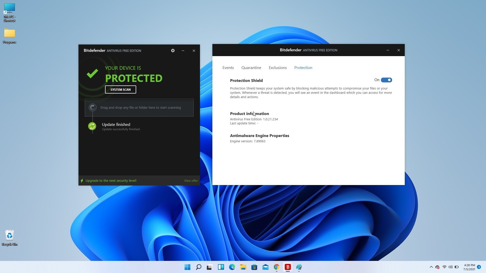Open the notification count badge
Viewport: 486px width, 273px height.
point(479,267)
